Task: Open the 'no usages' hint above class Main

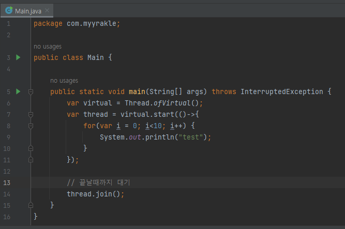Action: click(x=48, y=47)
